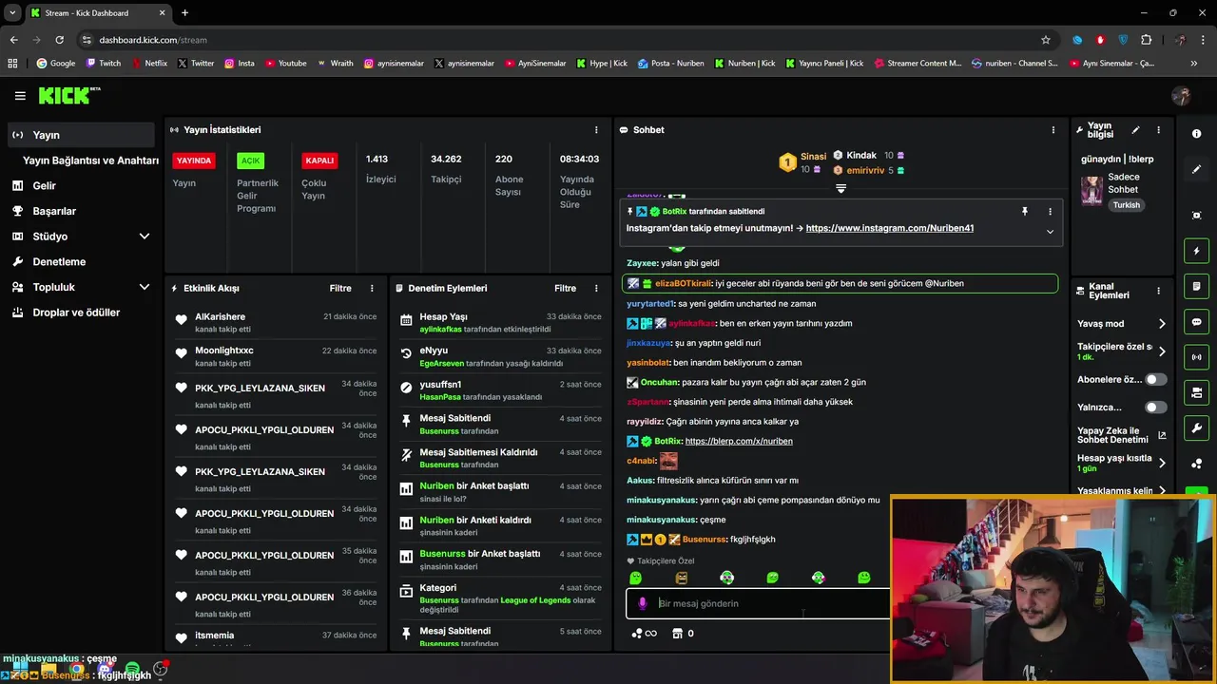1217x684 pixels.
Task: Click the KICK logo
Action: tap(68, 95)
